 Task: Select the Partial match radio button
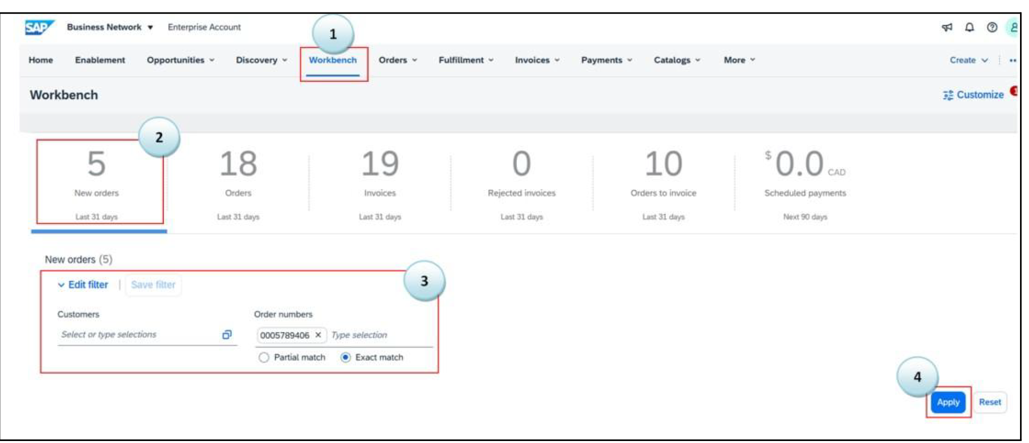click(x=264, y=358)
